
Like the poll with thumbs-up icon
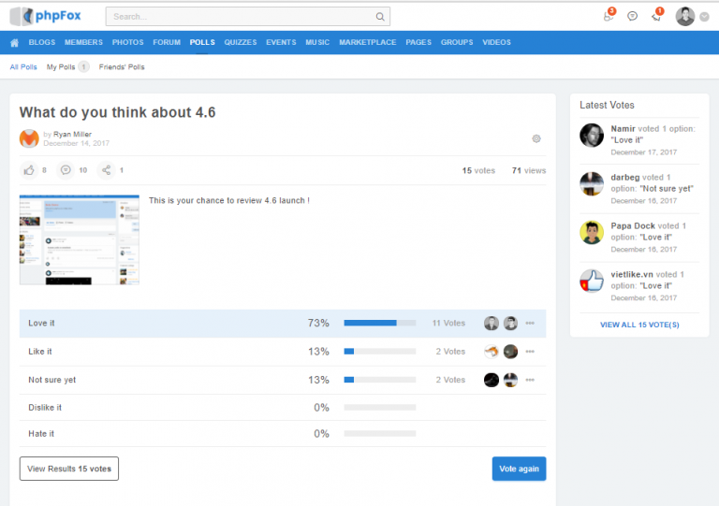tap(29, 170)
